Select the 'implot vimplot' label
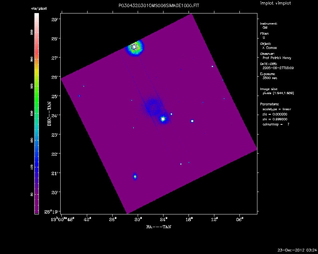This screenshot has width=318, height=254. click(x=275, y=3)
